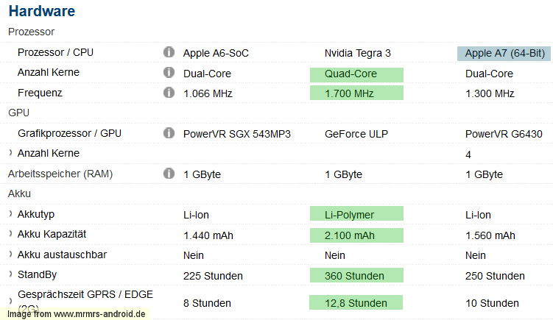
Task: Expand the Akku austauschbar row
Action: pos(10,254)
